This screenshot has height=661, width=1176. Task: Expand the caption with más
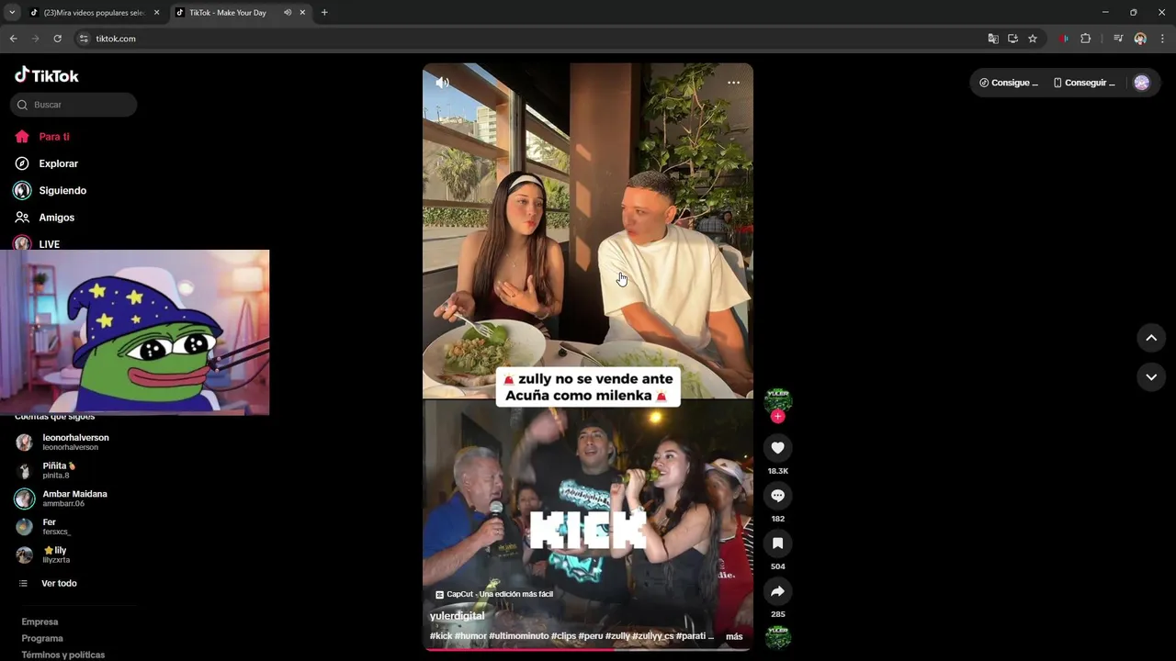tap(734, 636)
